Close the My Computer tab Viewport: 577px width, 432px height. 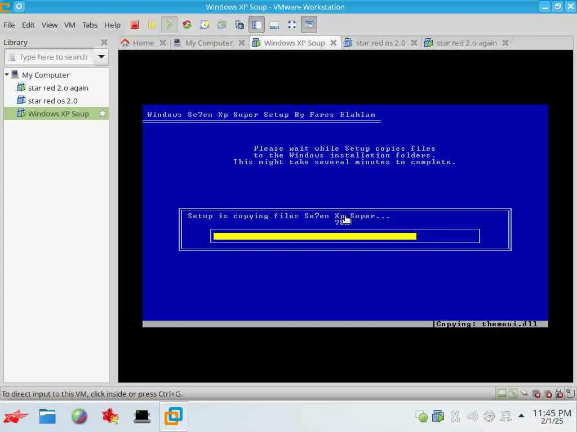pyautogui.click(x=241, y=43)
